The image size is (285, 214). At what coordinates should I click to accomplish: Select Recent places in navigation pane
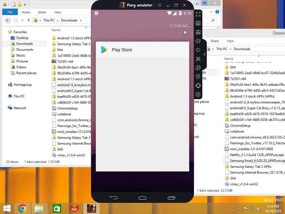point(26,73)
